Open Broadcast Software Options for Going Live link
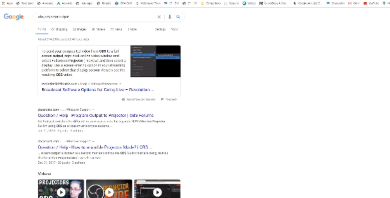Screen dimensions: 390x198 click(x=98, y=90)
